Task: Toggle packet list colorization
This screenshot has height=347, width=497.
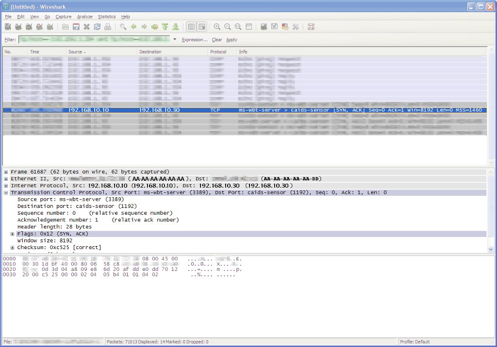Action: coord(191,27)
